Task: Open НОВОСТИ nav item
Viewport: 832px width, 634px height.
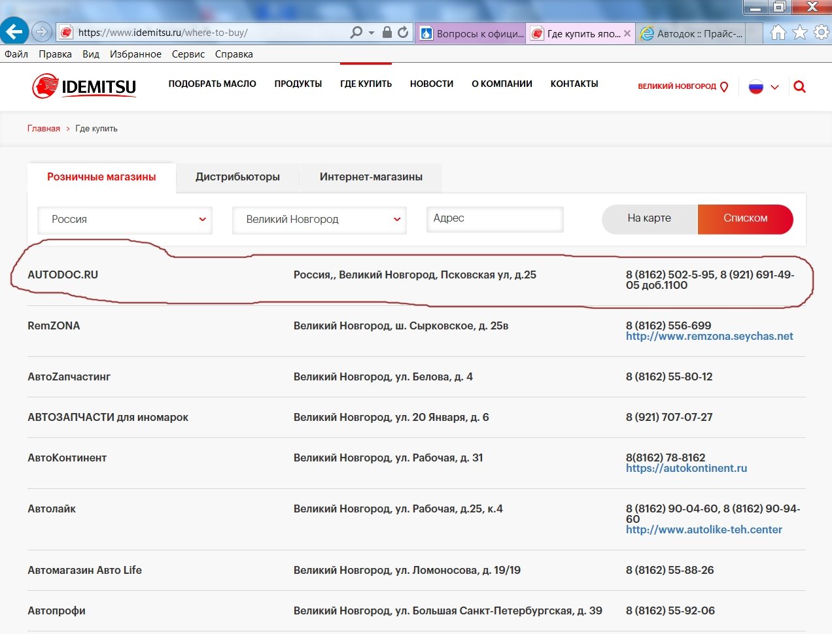Action: [x=432, y=84]
